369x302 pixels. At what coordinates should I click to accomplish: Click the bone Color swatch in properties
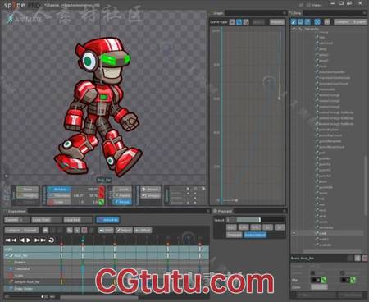(319, 287)
